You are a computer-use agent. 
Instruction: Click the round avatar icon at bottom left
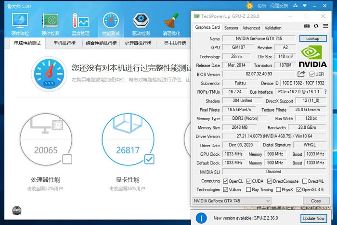point(17,211)
